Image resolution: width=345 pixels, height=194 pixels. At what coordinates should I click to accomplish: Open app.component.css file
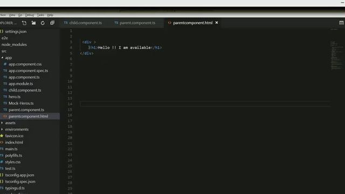[25, 64]
